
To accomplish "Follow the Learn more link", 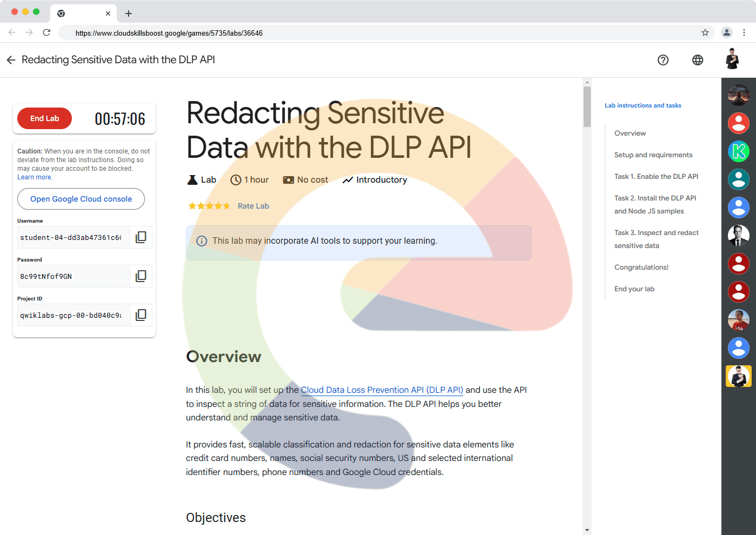I will [x=35, y=177].
